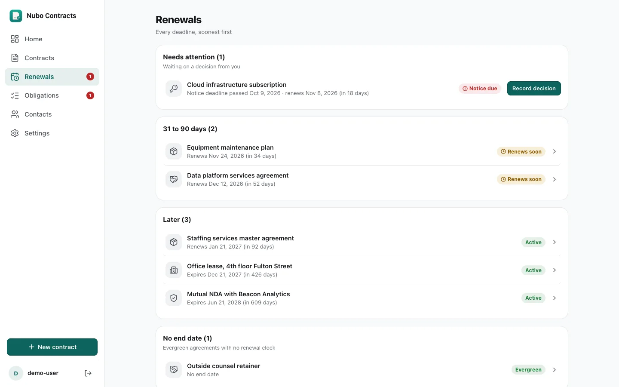Screen dimensions: 619x387
Task: Select the Office lease, 4th floor Fulton Street title
Action: (x=239, y=266)
